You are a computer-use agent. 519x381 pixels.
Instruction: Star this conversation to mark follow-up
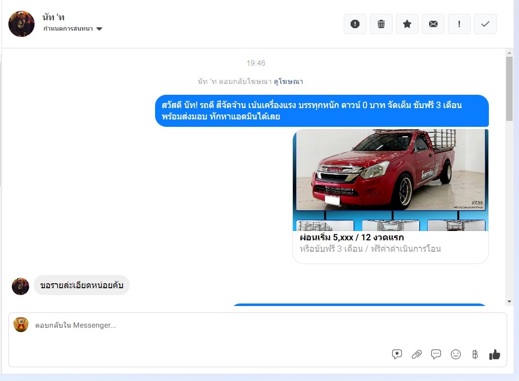407,24
